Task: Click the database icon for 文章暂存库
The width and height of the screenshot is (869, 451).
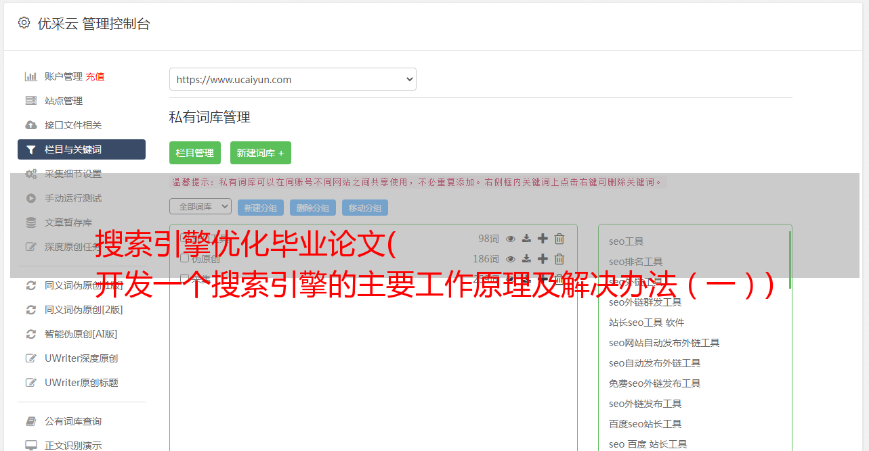Action: [x=31, y=222]
